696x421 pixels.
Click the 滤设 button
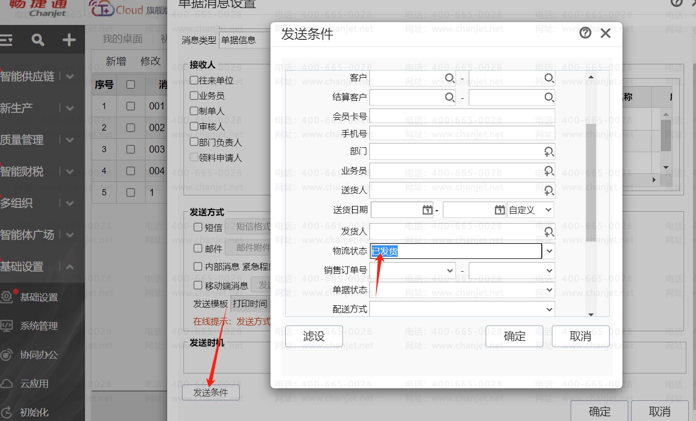[314, 336]
